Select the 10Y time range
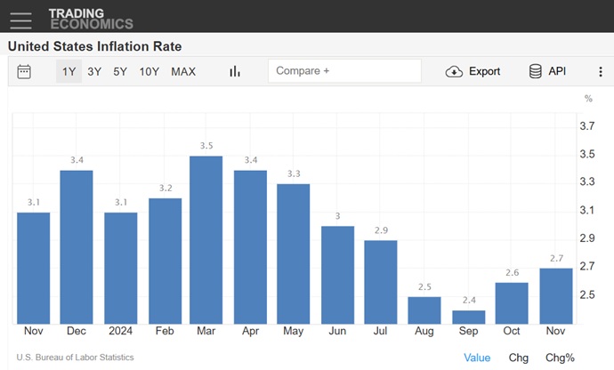 149,71
